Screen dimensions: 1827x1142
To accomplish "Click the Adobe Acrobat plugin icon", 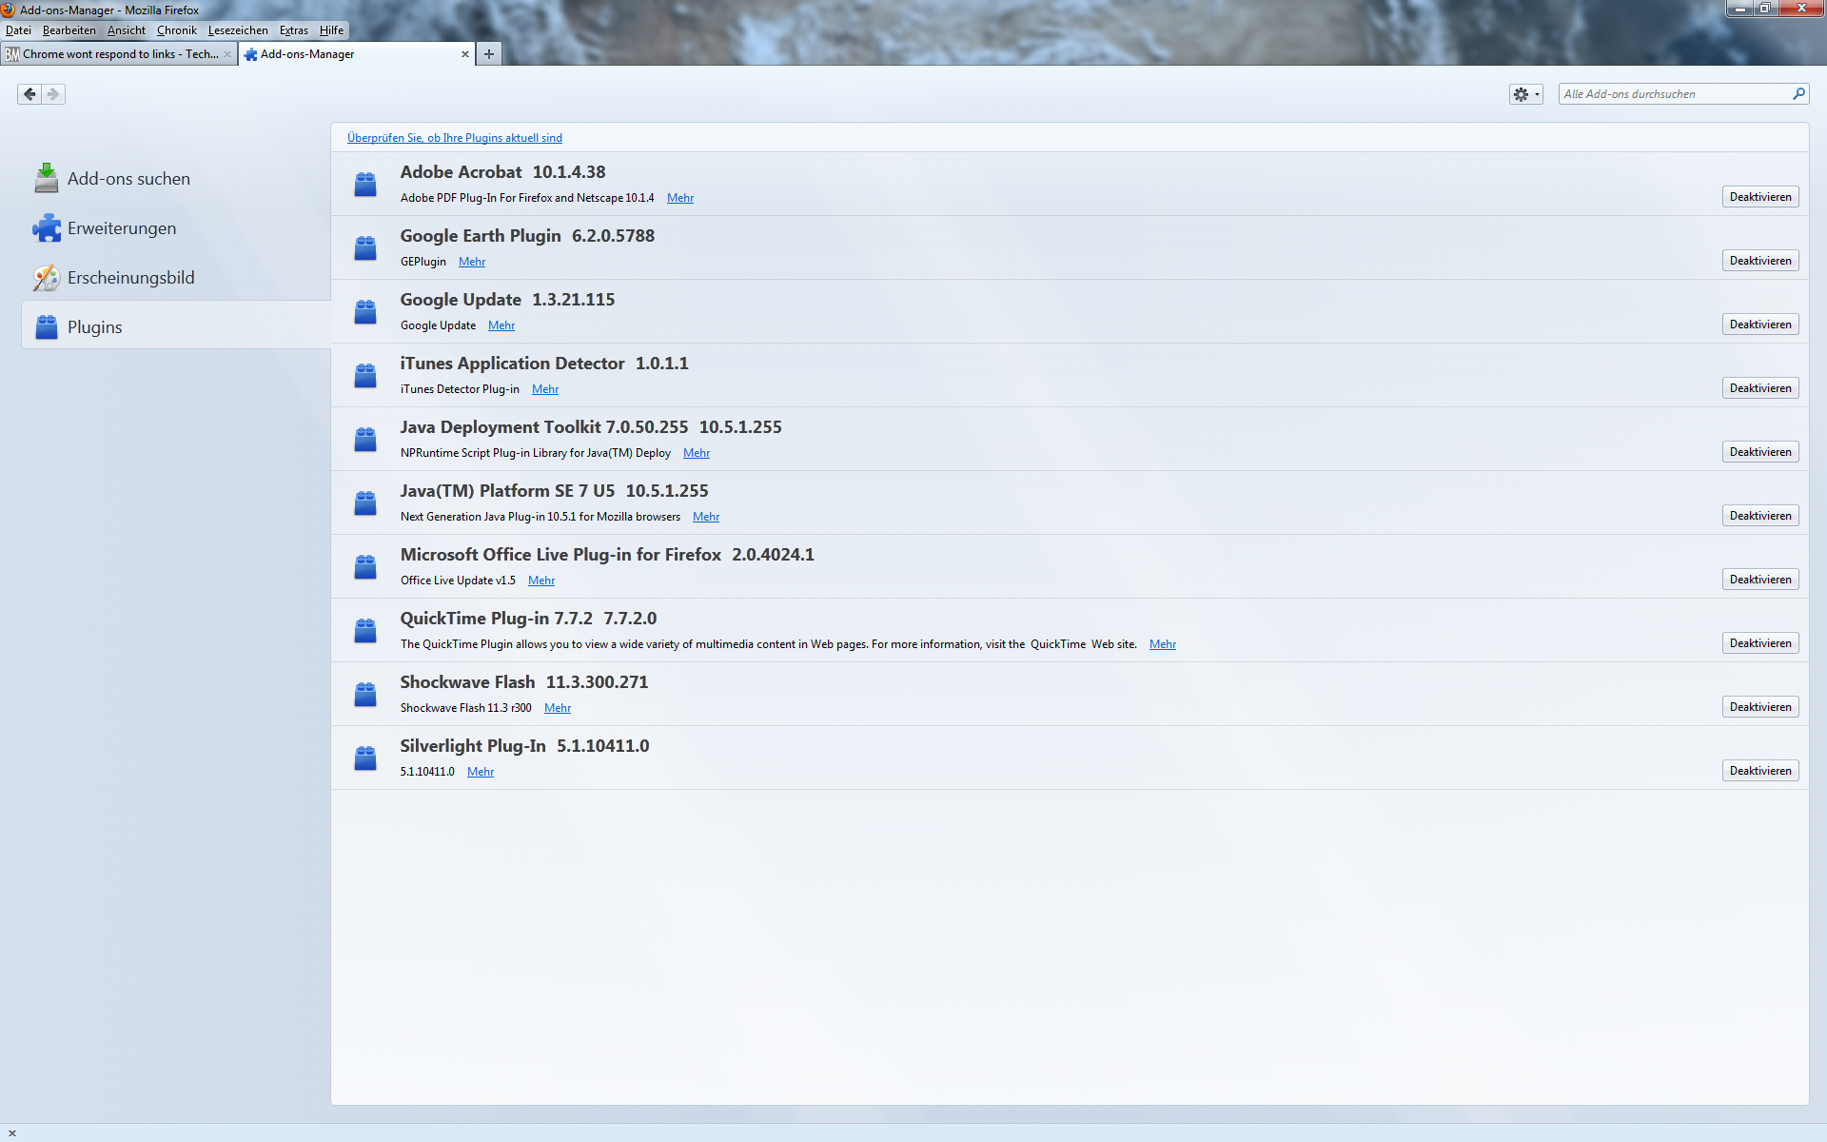I will click(x=365, y=184).
